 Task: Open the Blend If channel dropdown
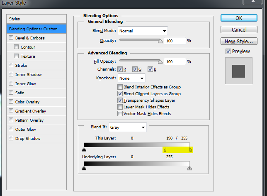pos(128,127)
